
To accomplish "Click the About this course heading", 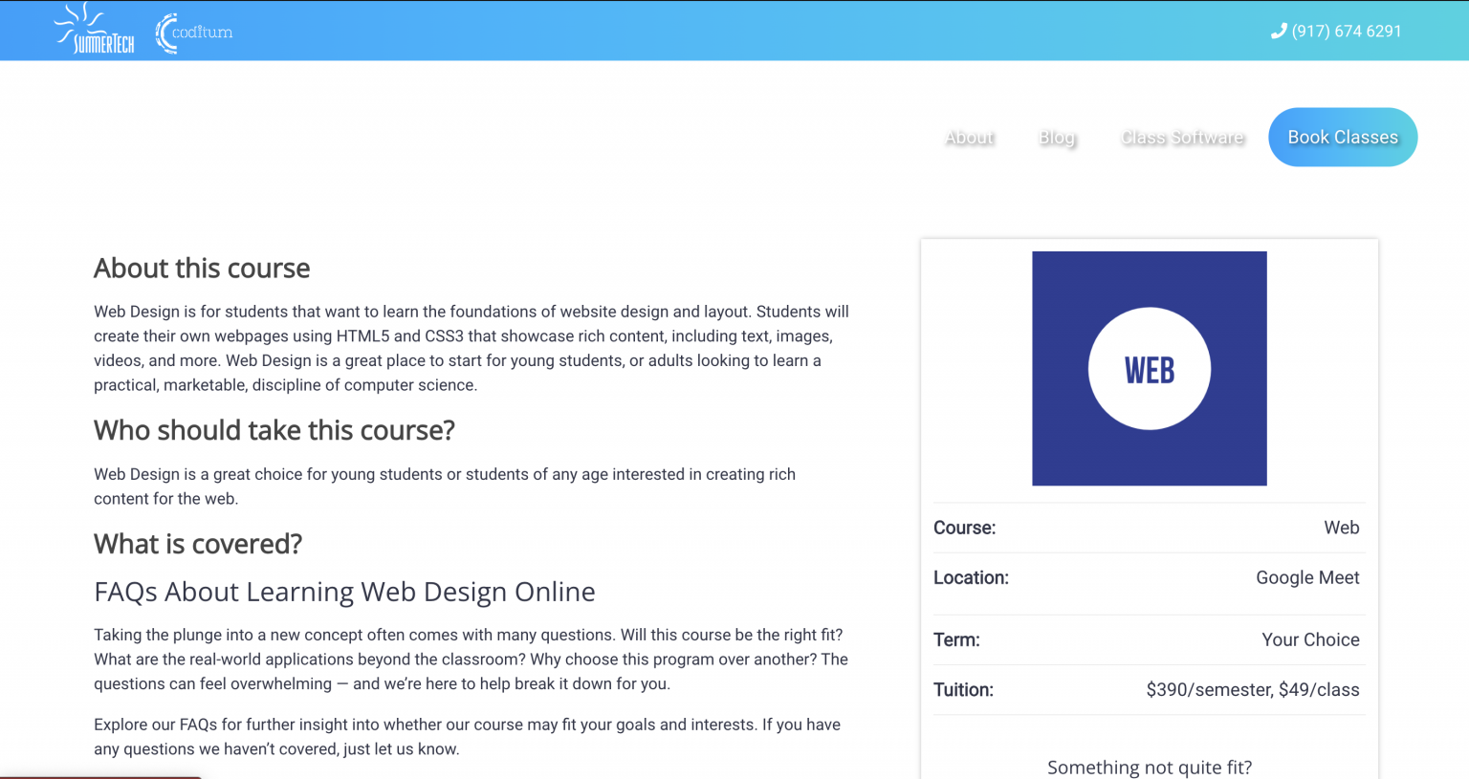I will tap(201, 269).
